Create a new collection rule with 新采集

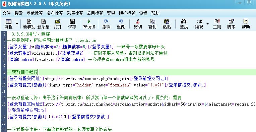pyautogui.click(x=44, y=24)
